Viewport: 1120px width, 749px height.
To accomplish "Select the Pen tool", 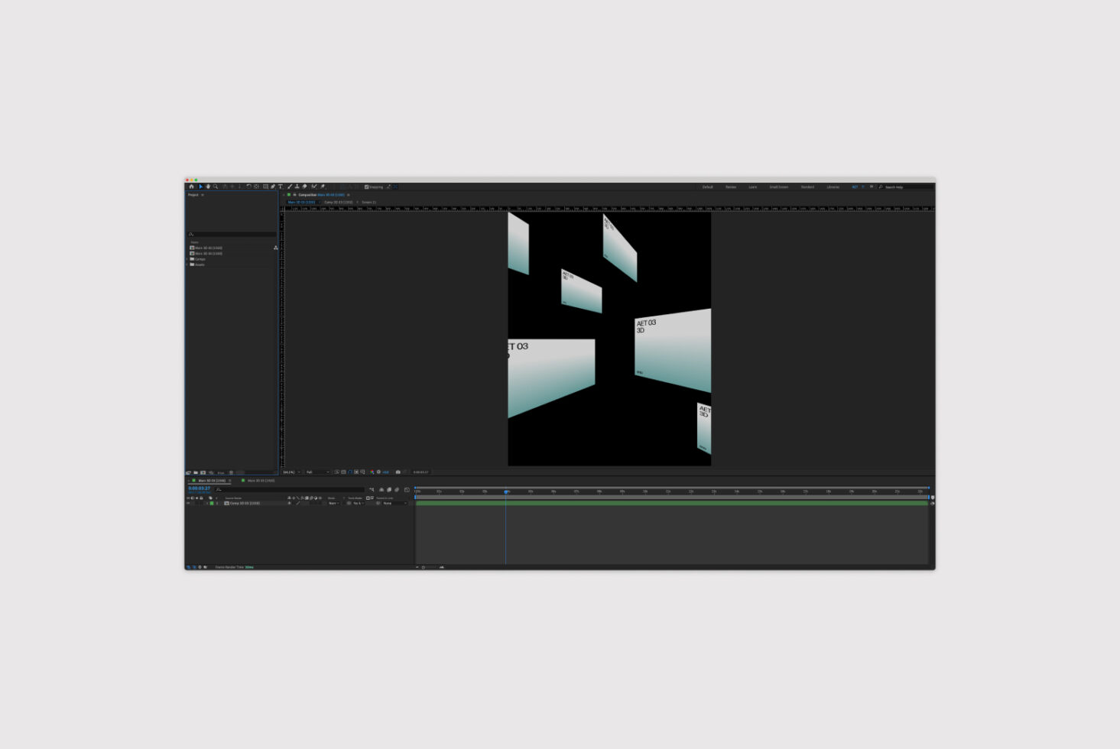I will coord(273,186).
